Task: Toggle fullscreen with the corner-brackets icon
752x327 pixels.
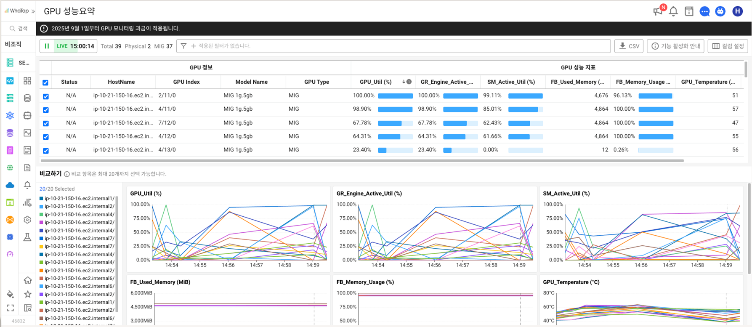Action: coord(10,308)
